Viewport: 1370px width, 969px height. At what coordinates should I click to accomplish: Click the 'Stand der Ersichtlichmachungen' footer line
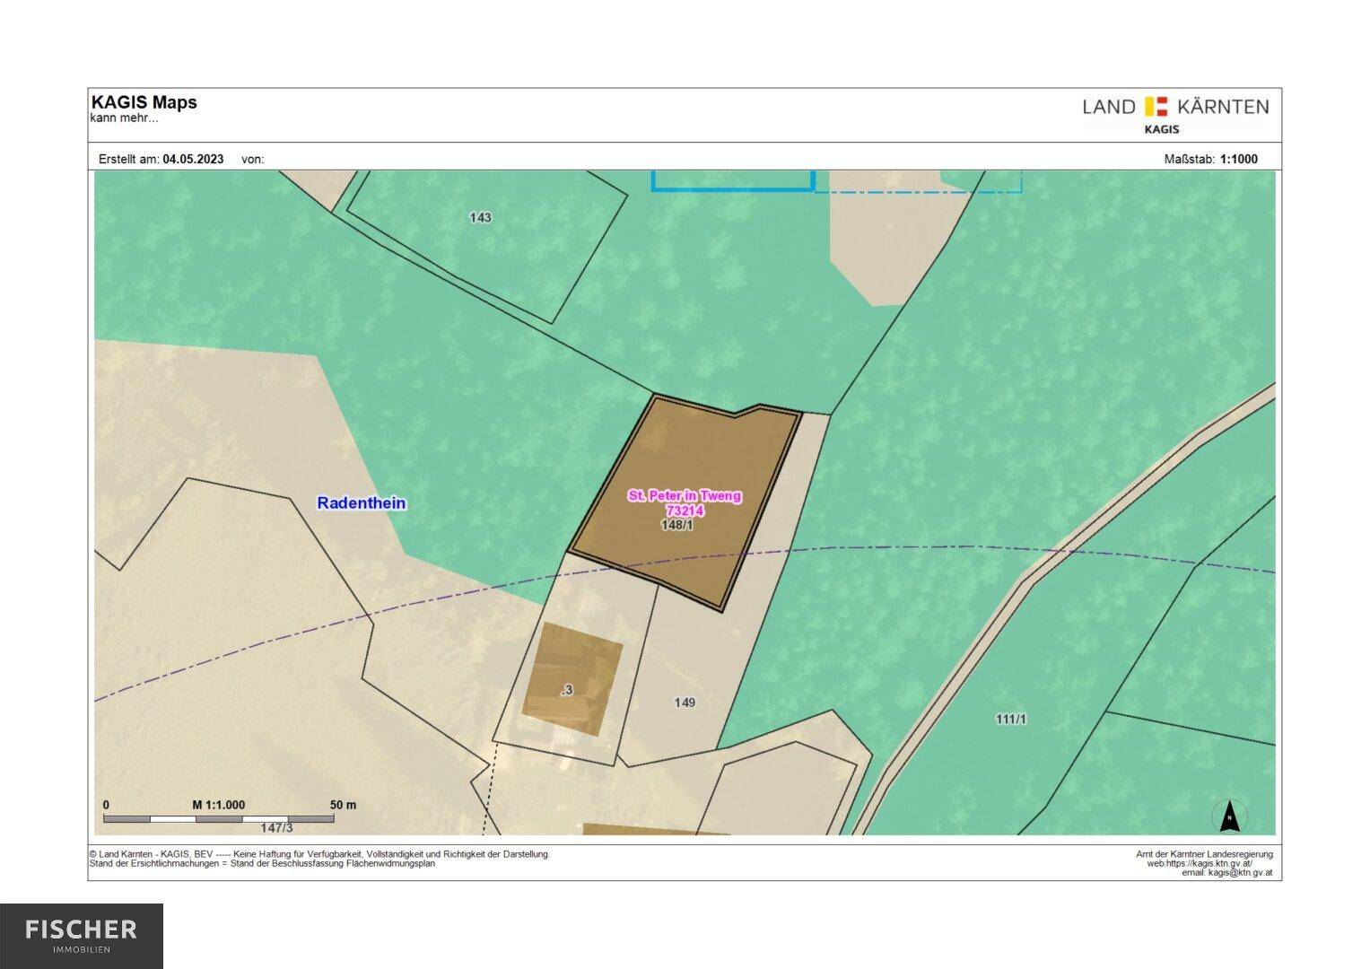click(x=262, y=863)
